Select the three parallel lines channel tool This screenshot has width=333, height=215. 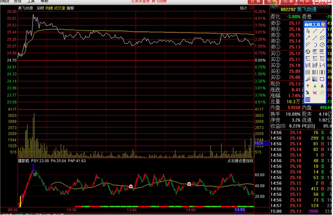(322, 37)
